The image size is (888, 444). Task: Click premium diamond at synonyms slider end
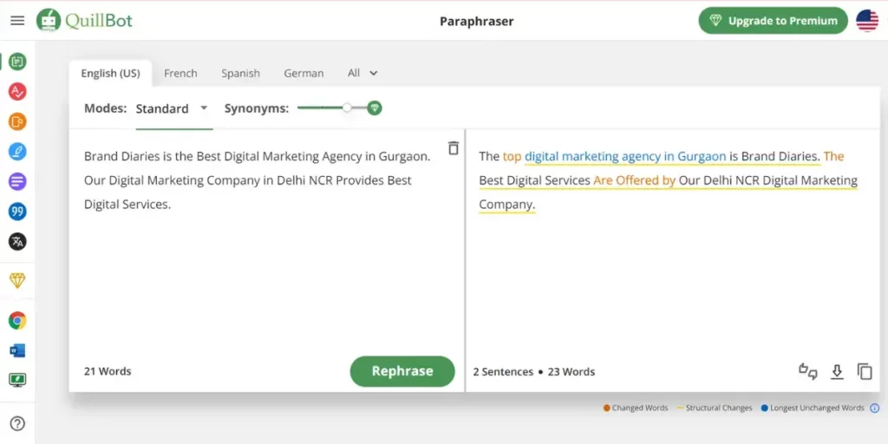374,108
